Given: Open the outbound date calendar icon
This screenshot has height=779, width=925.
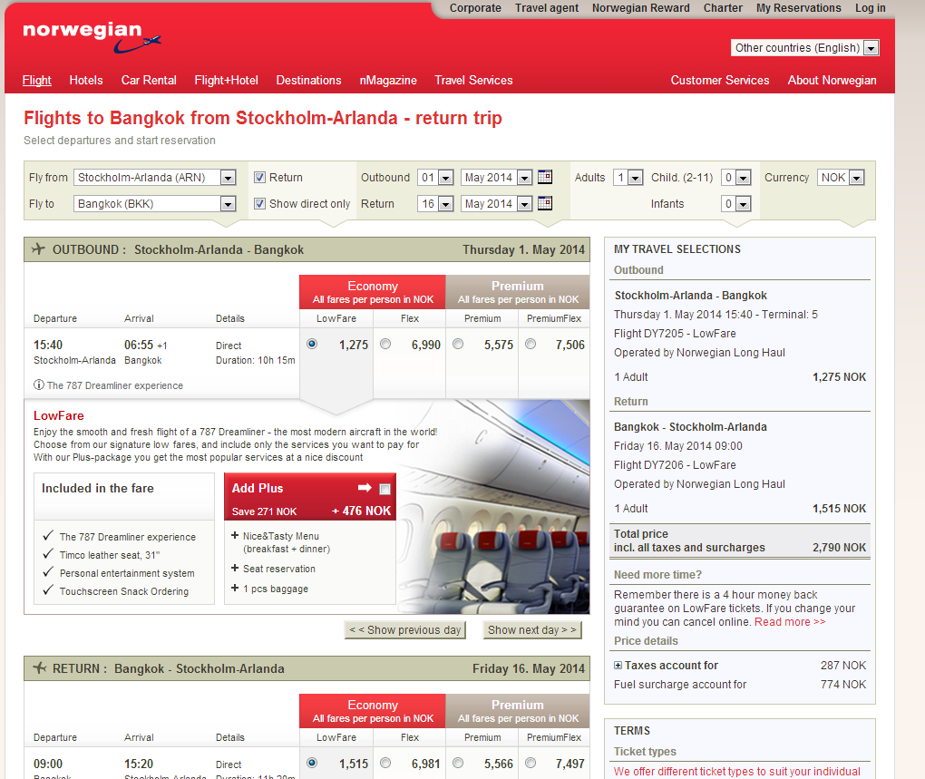Looking at the screenshot, I should coord(545,176).
